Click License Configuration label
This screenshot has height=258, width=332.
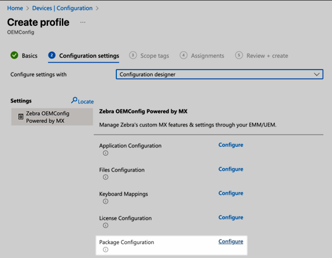point(125,218)
